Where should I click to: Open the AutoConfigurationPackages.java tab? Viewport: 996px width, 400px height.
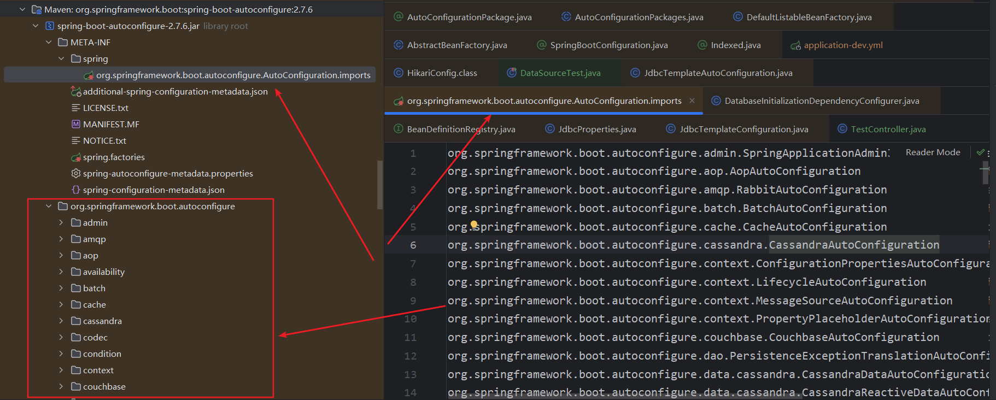[x=632, y=17]
